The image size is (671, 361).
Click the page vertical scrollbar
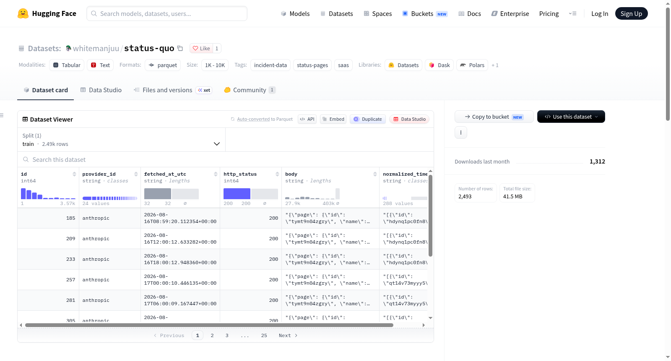tap(668, 64)
